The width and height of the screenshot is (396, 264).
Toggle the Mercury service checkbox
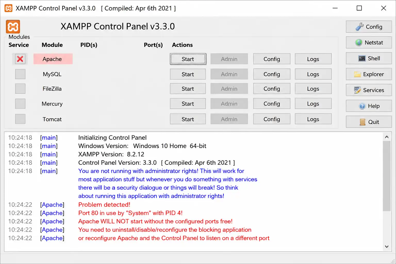point(20,104)
